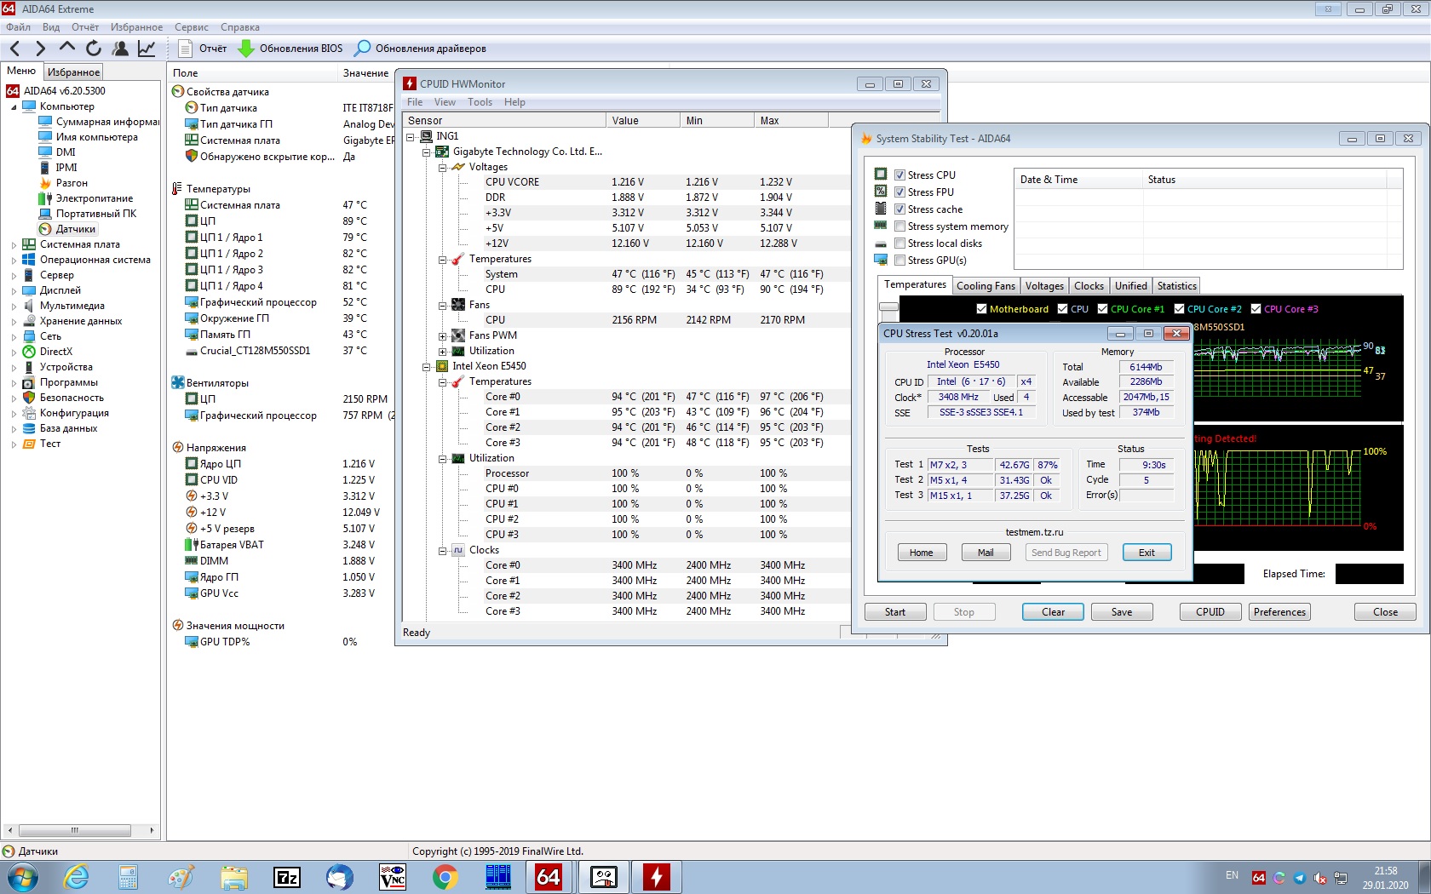Click the left panel horizontal scrollbar
Screen dimensions: 1431x894
coord(74,830)
